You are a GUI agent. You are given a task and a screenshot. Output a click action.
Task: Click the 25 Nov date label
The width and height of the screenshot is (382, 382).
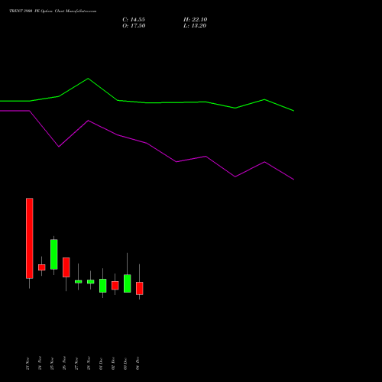pos(52,364)
